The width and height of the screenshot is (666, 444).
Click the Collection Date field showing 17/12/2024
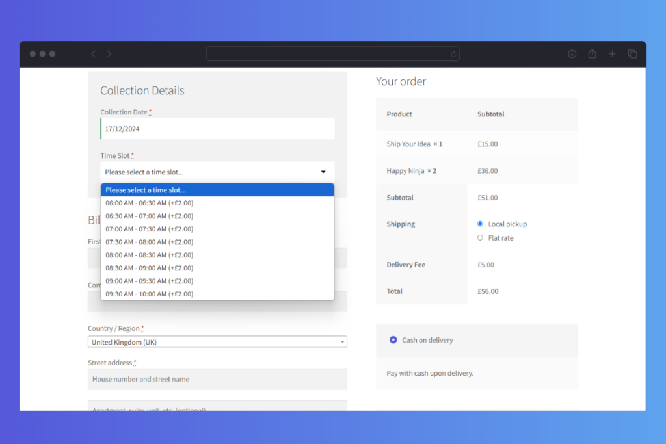pyautogui.click(x=217, y=129)
